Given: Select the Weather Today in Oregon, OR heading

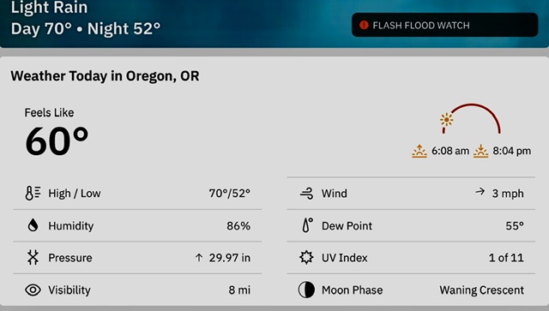Looking at the screenshot, I should pos(105,76).
